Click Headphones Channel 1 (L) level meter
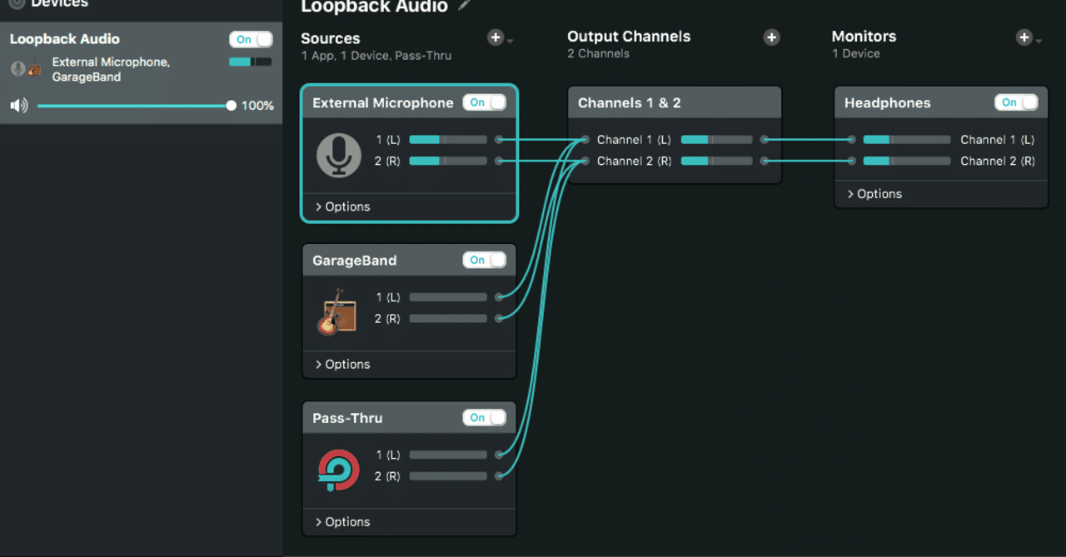 [906, 140]
